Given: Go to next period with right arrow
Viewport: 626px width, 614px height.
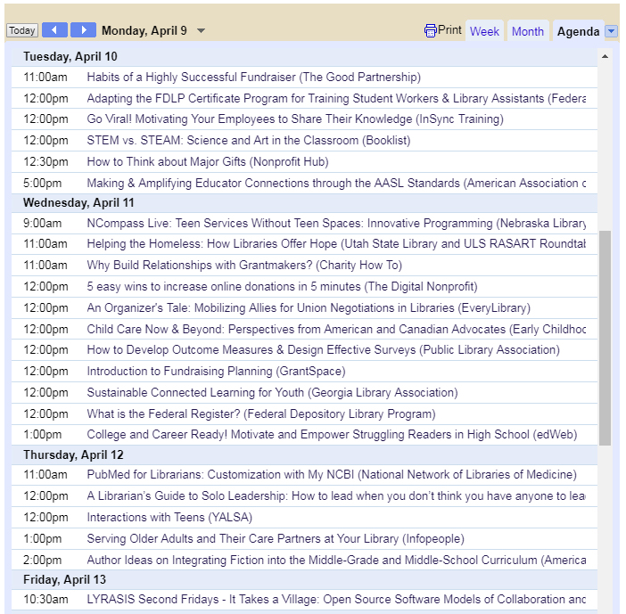Looking at the screenshot, I should (x=84, y=30).
